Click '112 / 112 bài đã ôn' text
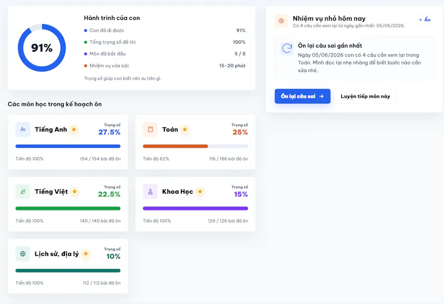Image resolution: width=444 pixels, height=304 pixels. pyautogui.click(x=102, y=283)
